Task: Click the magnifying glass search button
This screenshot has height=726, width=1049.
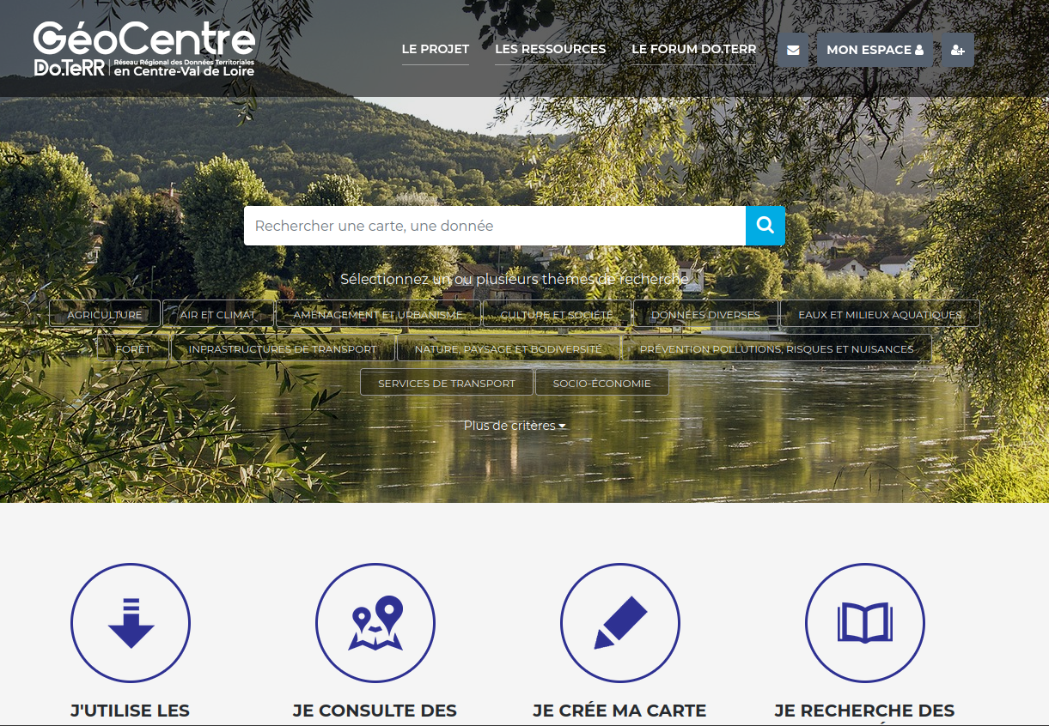Action: (x=765, y=226)
